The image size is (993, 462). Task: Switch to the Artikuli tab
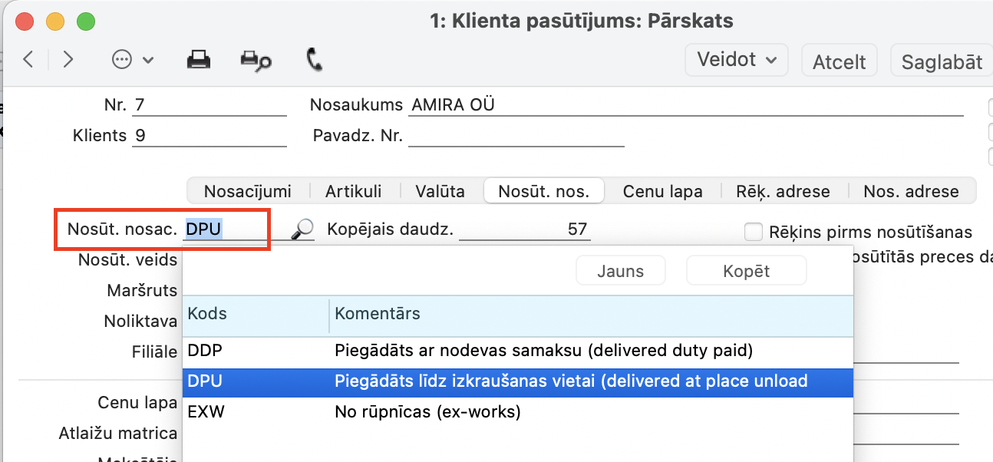(x=353, y=191)
